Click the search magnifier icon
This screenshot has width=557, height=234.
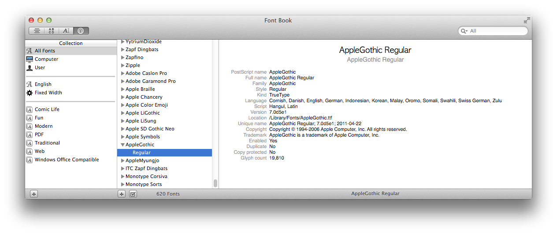[464, 31]
